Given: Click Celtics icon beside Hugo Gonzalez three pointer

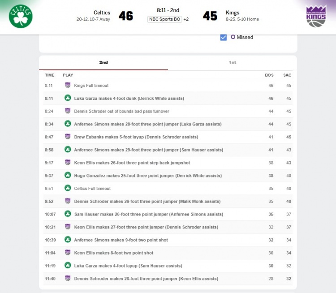Looking at the screenshot, I should 68,176.
